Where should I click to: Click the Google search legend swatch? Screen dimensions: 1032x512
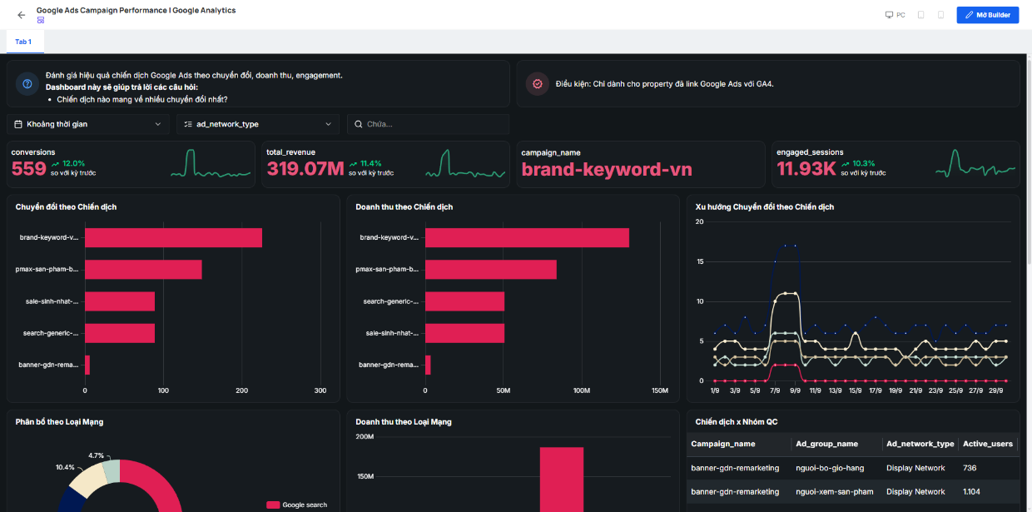click(x=273, y=505)
